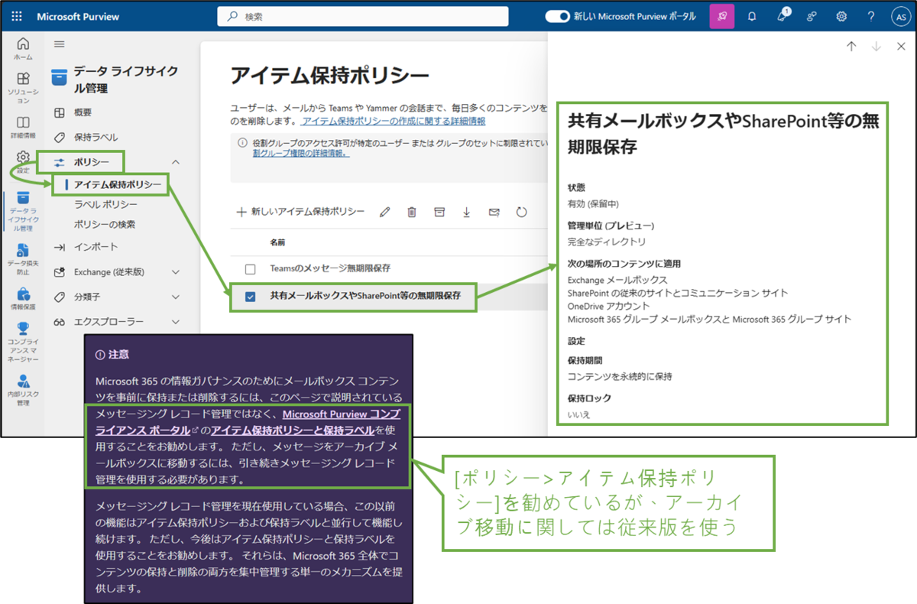The image size is (917, 604).
Task: Click 新しいアイテム保持ポリシー button
Action: tap(300, 212)
